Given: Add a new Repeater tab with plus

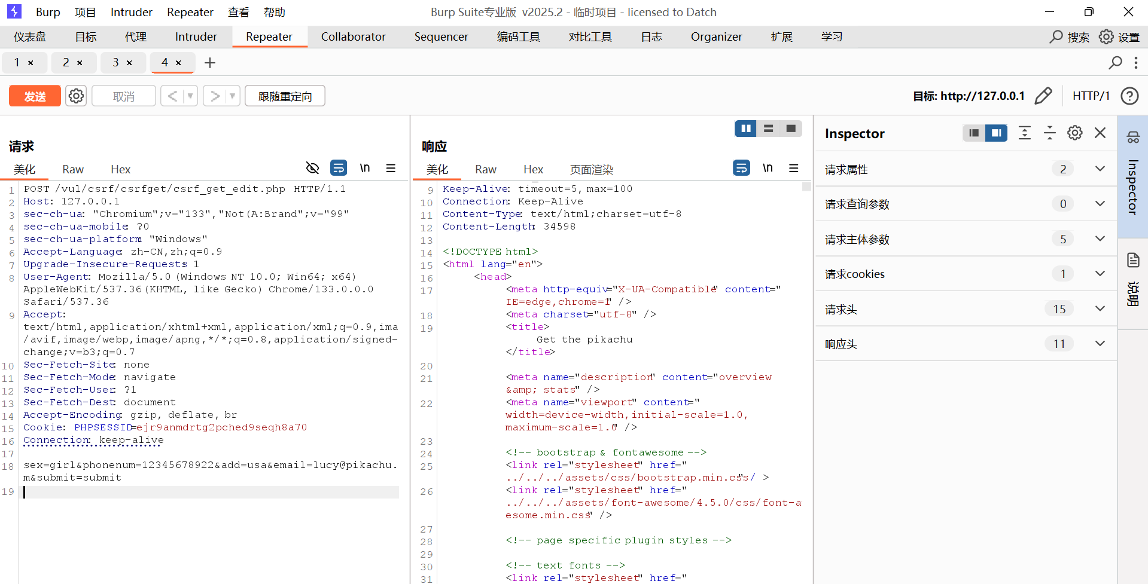Looking at the screenshot, I should click(210, 63).
